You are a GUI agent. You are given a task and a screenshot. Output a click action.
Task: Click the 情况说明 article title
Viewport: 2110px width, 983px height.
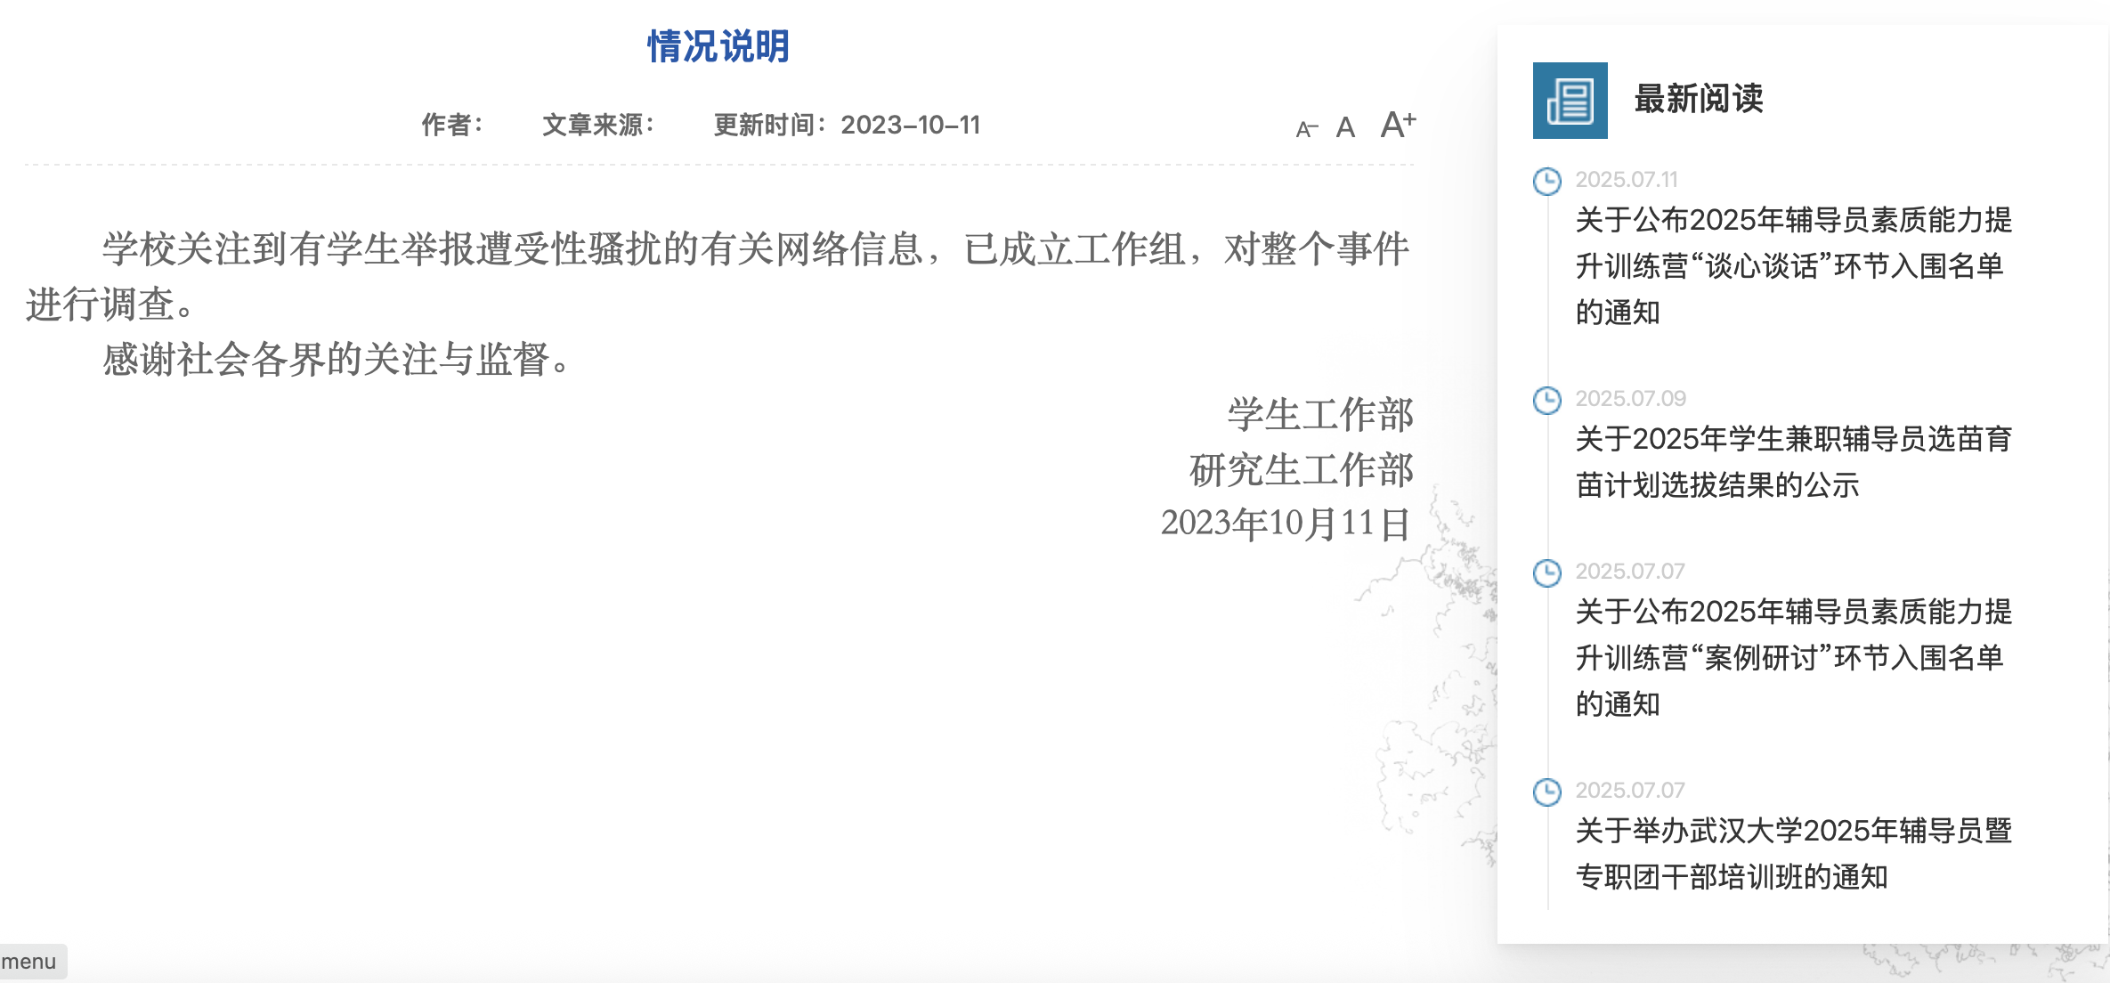(x=718, y=46)
